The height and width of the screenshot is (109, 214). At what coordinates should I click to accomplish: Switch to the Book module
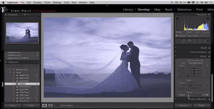click(169, 10)
